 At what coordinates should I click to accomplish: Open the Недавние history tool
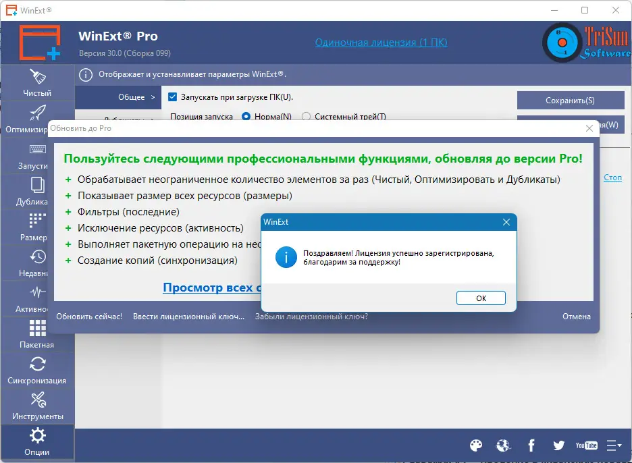[25, 263]
